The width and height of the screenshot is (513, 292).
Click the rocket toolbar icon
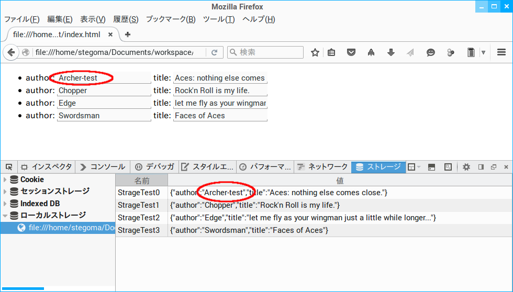[371, 52]
